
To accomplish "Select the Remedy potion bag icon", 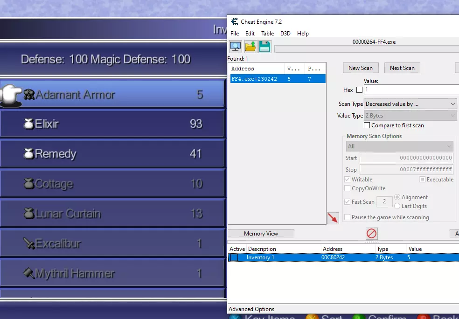I will (x=29, y=153).
